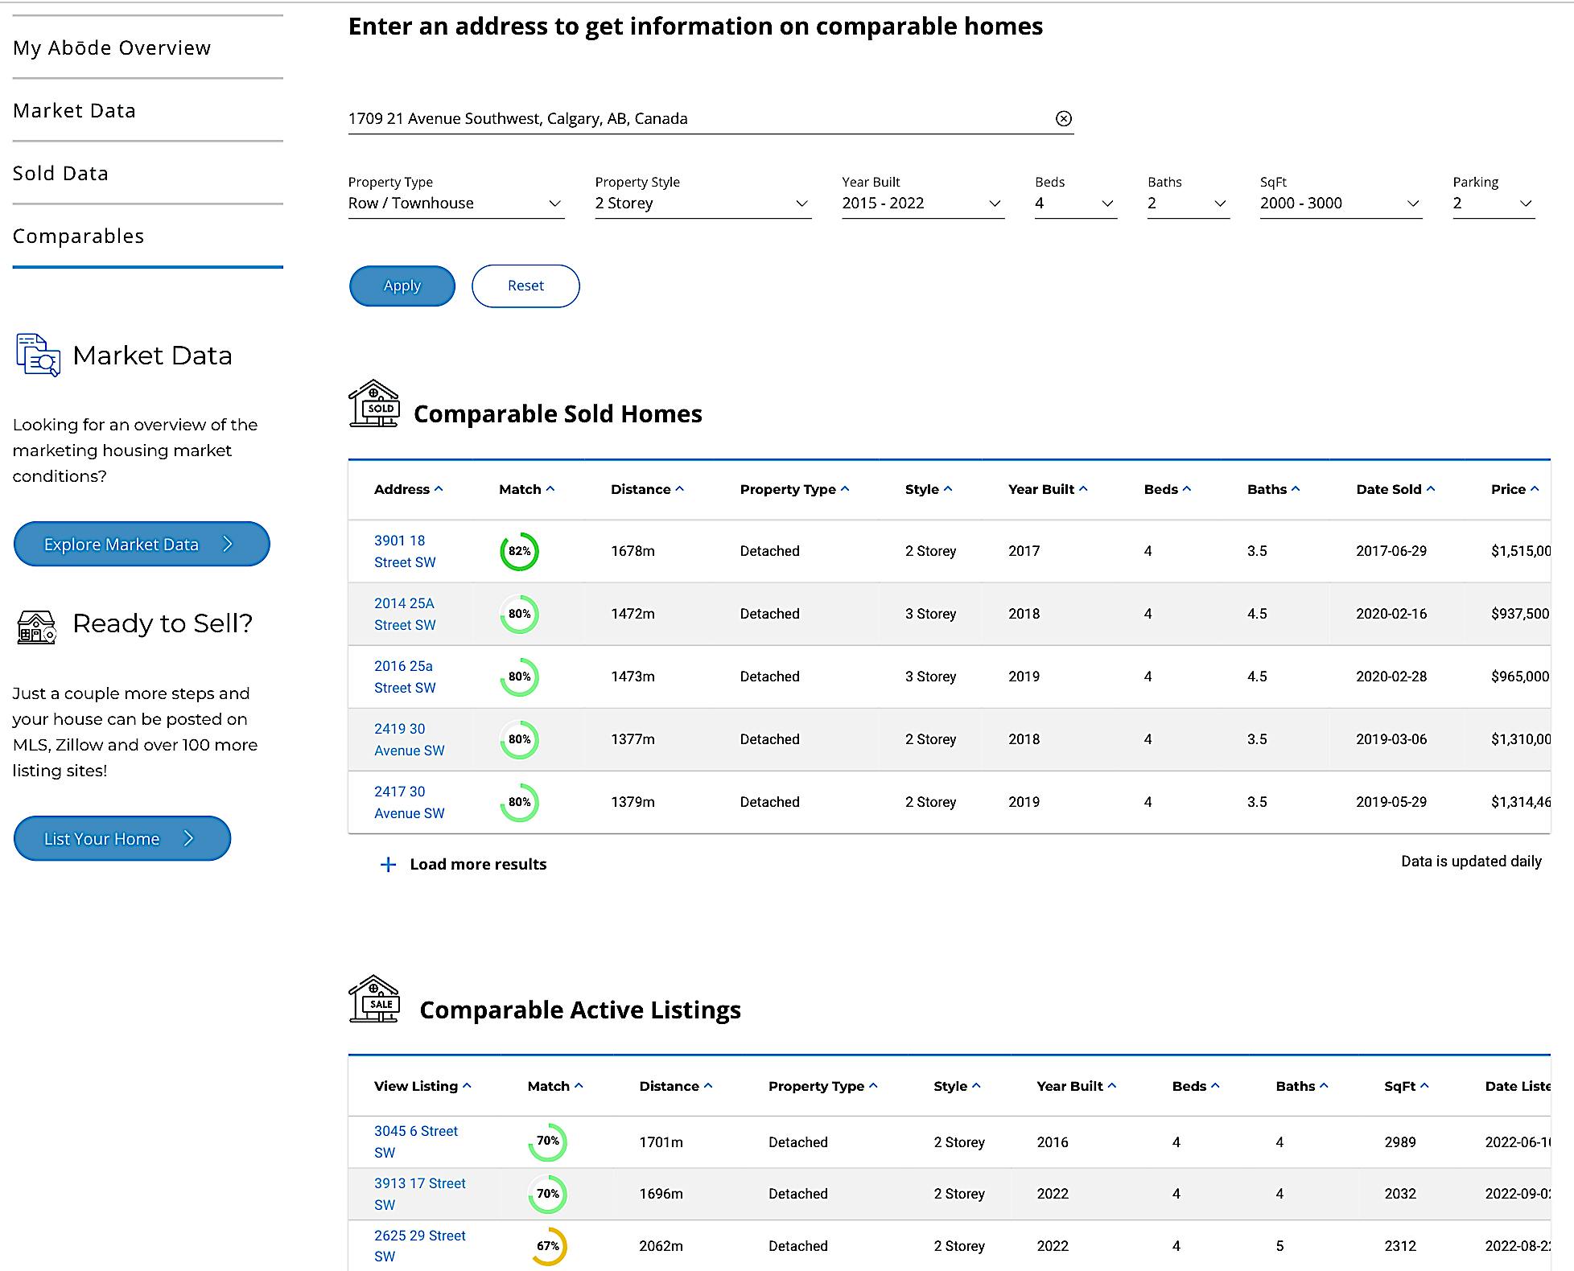Toggle sort direction on the Distance column
The width and height of the screenshot is (1574, 1271).
(680, 488)
